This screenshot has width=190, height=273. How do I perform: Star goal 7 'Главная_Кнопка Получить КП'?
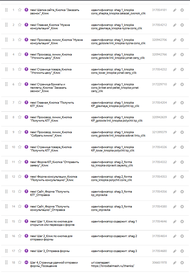[x=20, y=103]
